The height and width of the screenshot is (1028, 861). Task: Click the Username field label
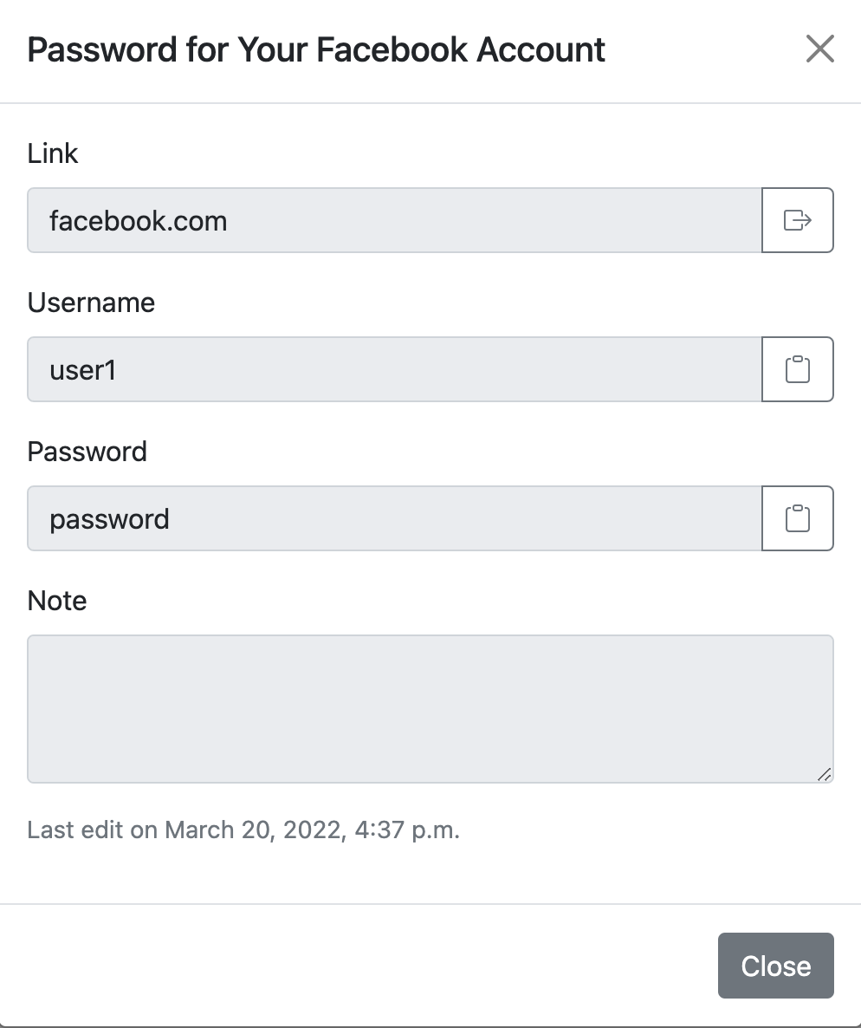[91, 303]
